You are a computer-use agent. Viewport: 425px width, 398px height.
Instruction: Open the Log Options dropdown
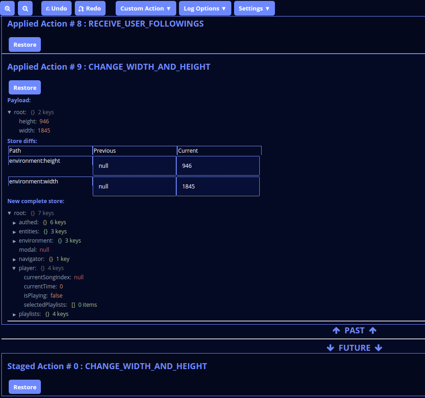coord(205,8)
